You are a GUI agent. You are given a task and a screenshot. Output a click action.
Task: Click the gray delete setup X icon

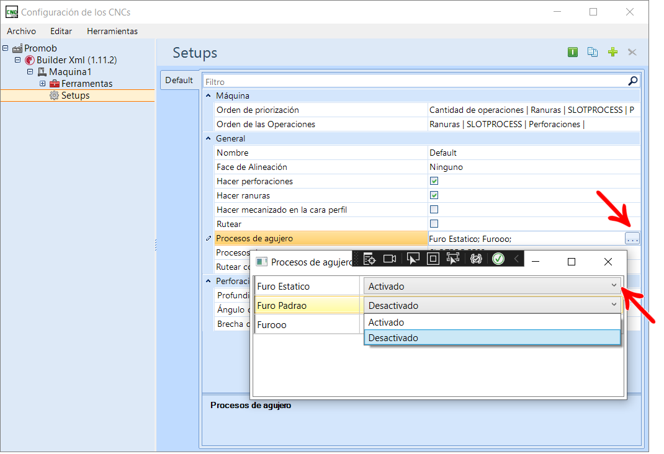(632, 52)
